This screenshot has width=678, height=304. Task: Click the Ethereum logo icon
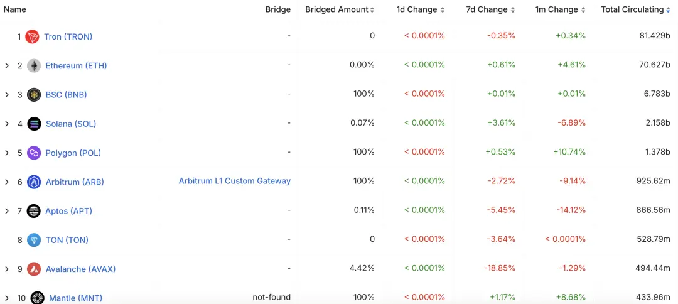click(x=34, y=66)
